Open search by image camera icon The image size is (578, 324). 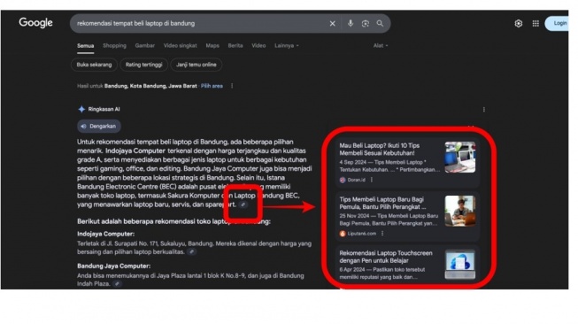pos(366,24)
